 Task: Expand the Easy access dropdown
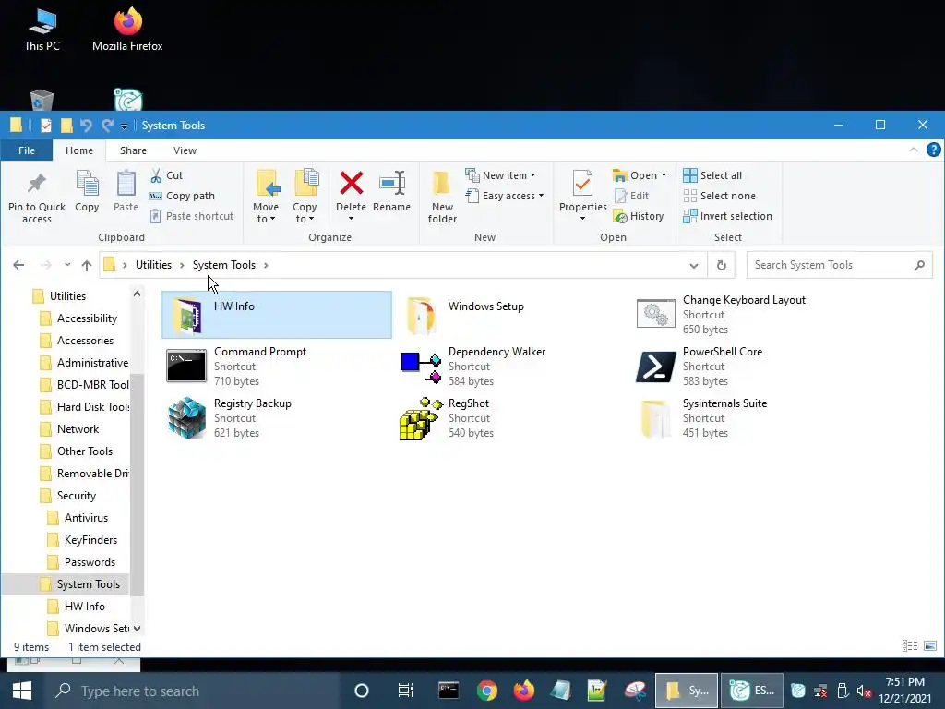(541, 196)
